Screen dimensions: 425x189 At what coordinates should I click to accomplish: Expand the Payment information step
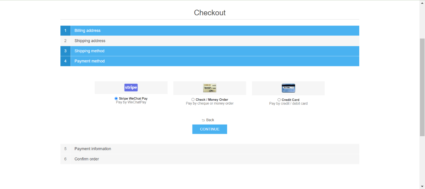click(93, 149)
